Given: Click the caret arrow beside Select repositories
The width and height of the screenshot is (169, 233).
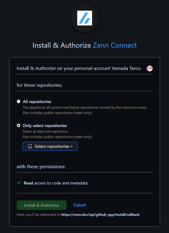Looking at the screenshot, I should tap(72, 147).
